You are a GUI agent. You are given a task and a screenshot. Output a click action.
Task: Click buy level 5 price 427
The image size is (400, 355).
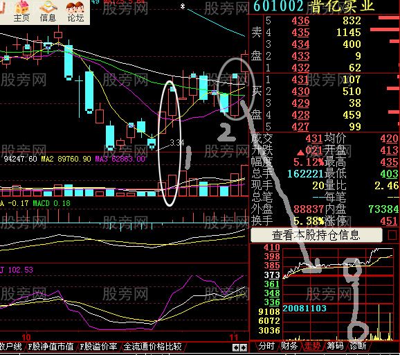pyautogui.click(x=300, y=127)
